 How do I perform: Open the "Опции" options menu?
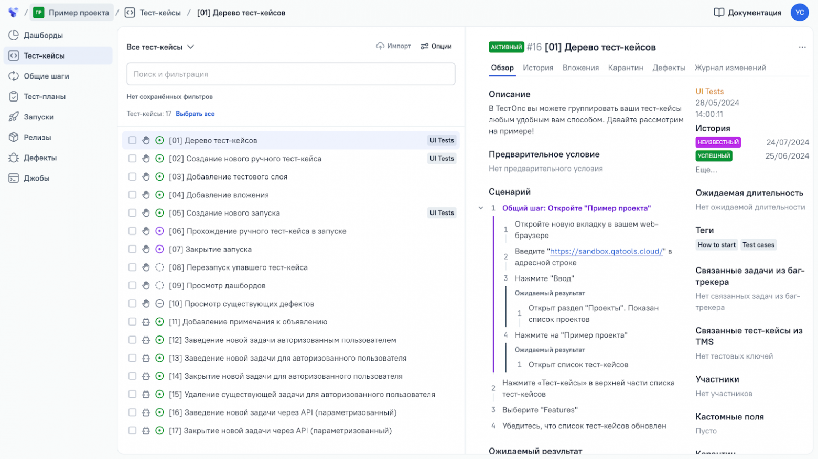(436, 46)
